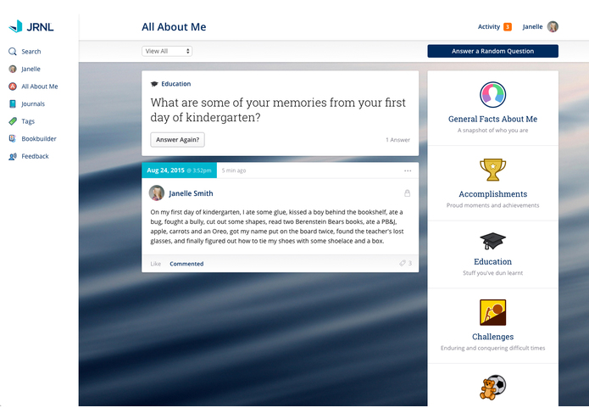Click 'A snapshot of who you are' text
This screenshot has height=419, width=589.
(493, 131)
